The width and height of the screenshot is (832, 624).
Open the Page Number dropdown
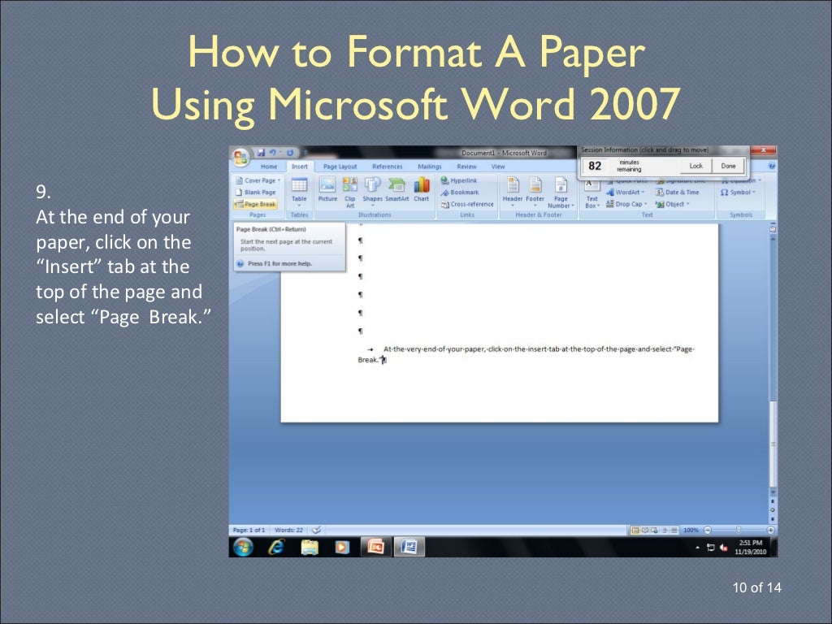click(561, 192)
